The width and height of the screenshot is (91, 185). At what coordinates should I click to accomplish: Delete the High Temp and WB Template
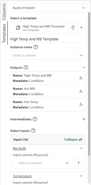click(x=73, y=28)
